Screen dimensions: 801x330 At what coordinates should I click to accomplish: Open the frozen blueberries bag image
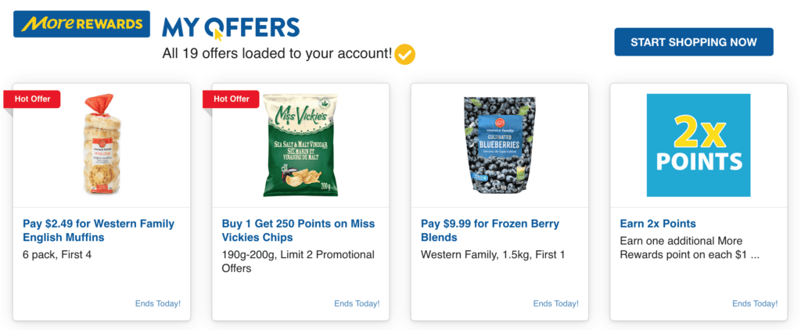coord(499,145)
